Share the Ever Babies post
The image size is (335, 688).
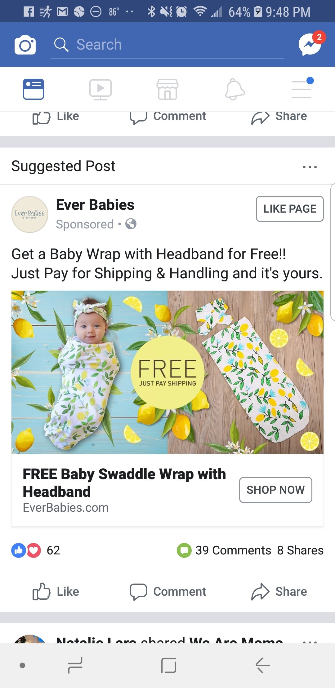click(279, 592)
